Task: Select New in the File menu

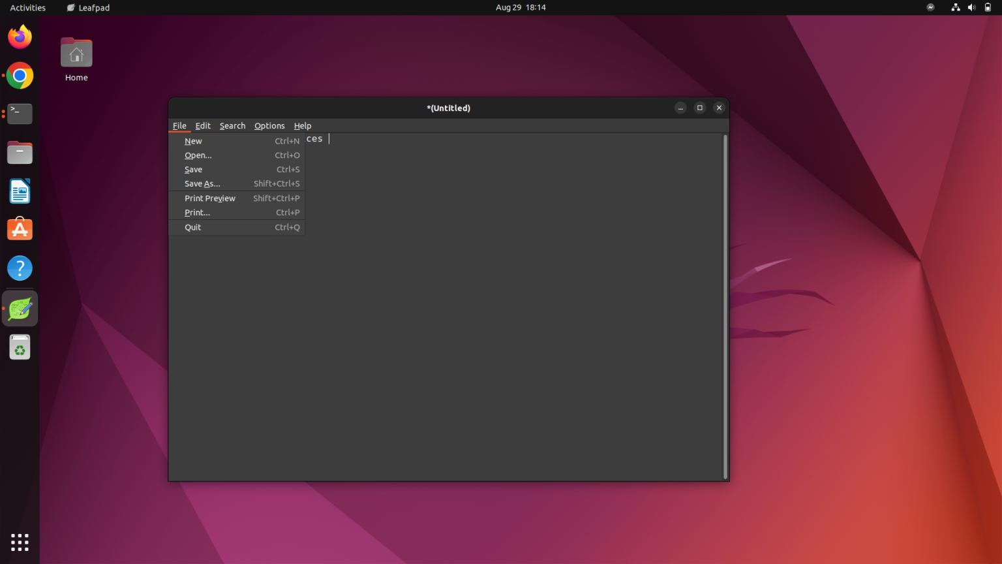Action: pos(193,141)
